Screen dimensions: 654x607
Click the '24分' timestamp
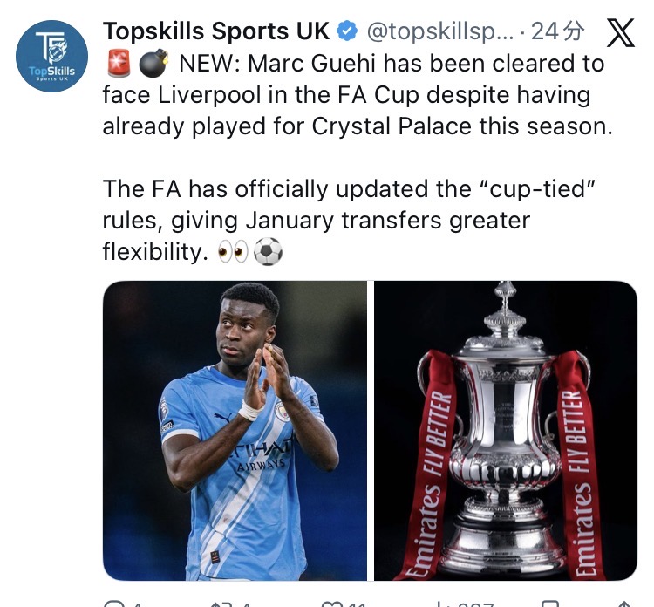(557, 32)
